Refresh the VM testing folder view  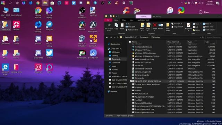(x=203, y=37)
